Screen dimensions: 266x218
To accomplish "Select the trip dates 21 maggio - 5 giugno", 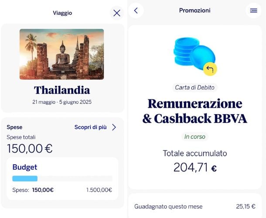I will [x=62, y=102].
